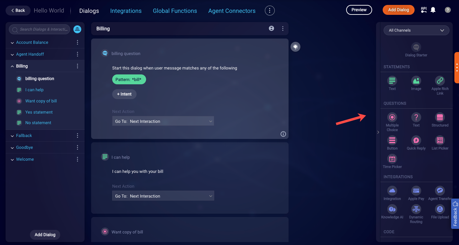The image size is (459, 245).
Task: Add an Integration interaction
Action: point(392,191)
